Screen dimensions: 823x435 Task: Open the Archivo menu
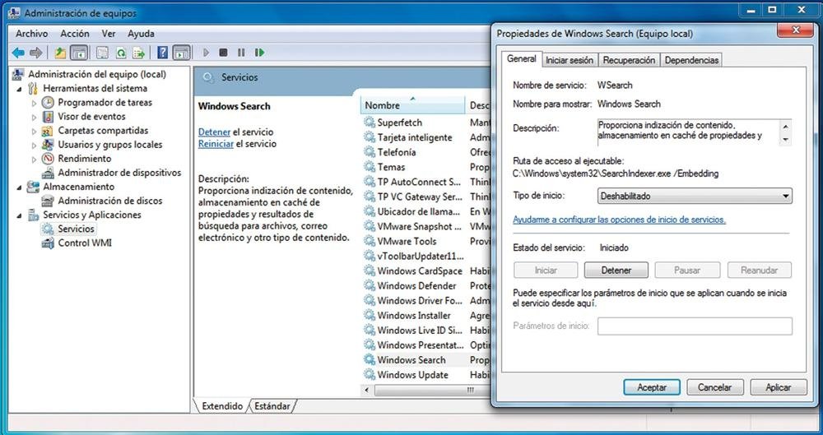click(31, 34)
